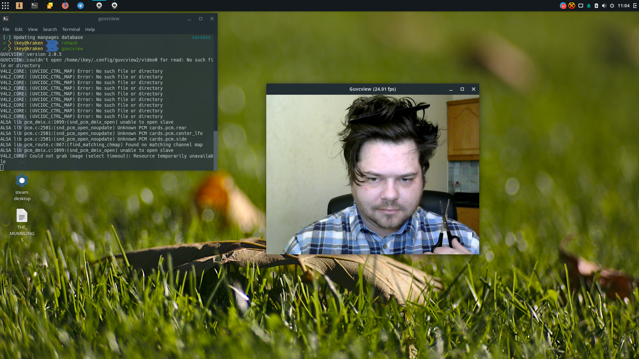This screenshot has height=359, width=639.
Task: Click the line ending 'cards.pcm.side'
Action: pyautogui.click(x=94, y=139)
